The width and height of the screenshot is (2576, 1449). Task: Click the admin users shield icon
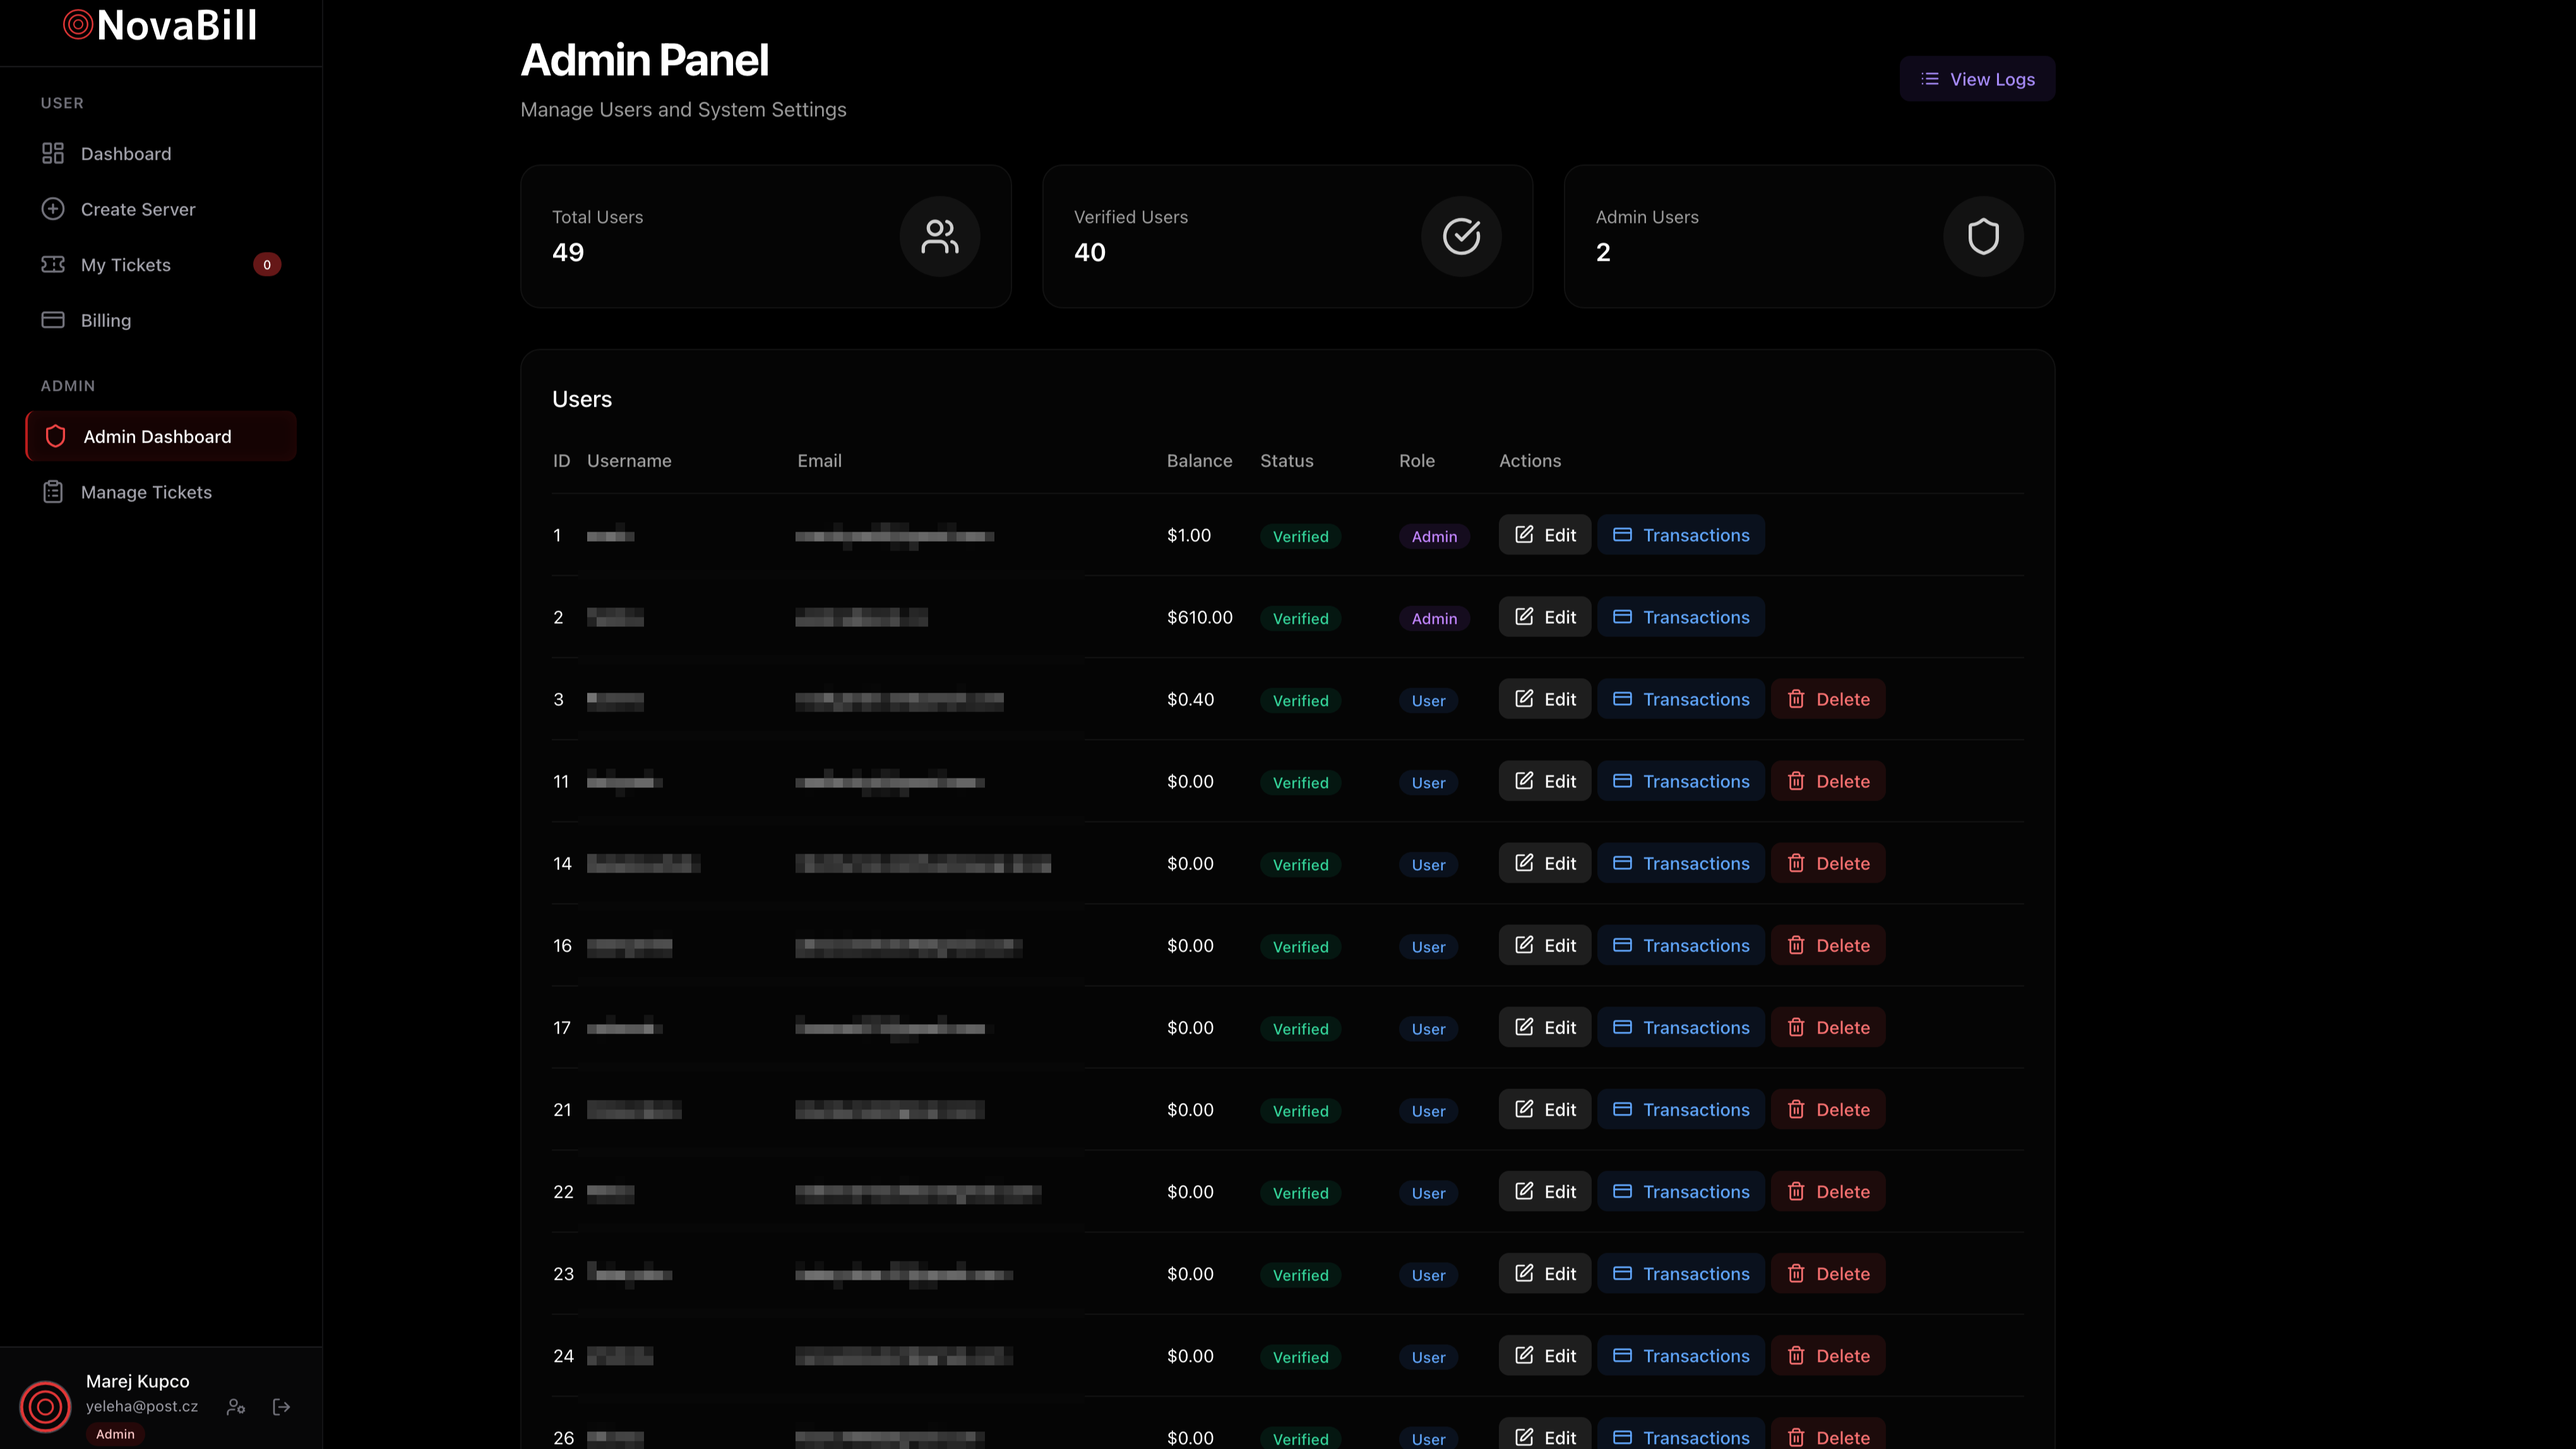(x=1983, y=237)
